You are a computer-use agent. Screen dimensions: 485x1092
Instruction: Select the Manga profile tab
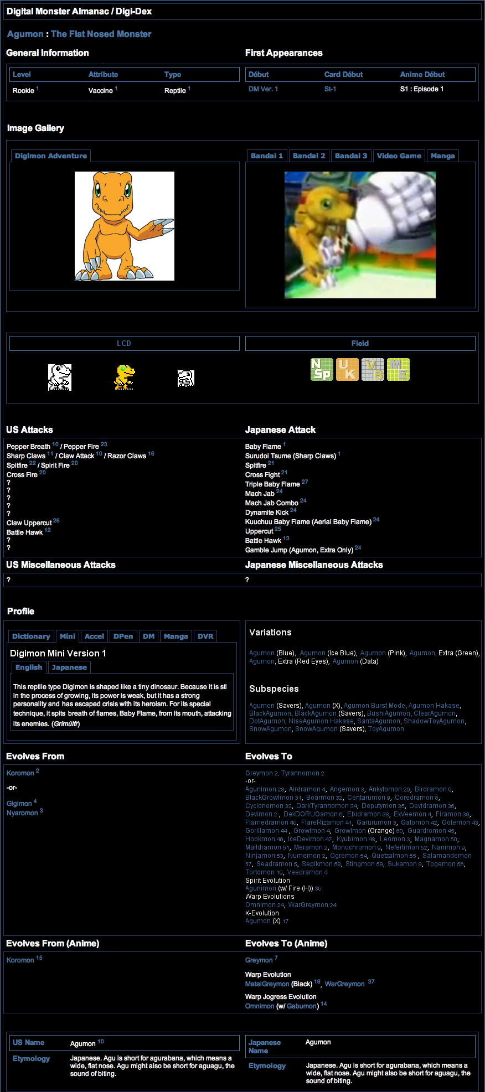pos(176,636)
